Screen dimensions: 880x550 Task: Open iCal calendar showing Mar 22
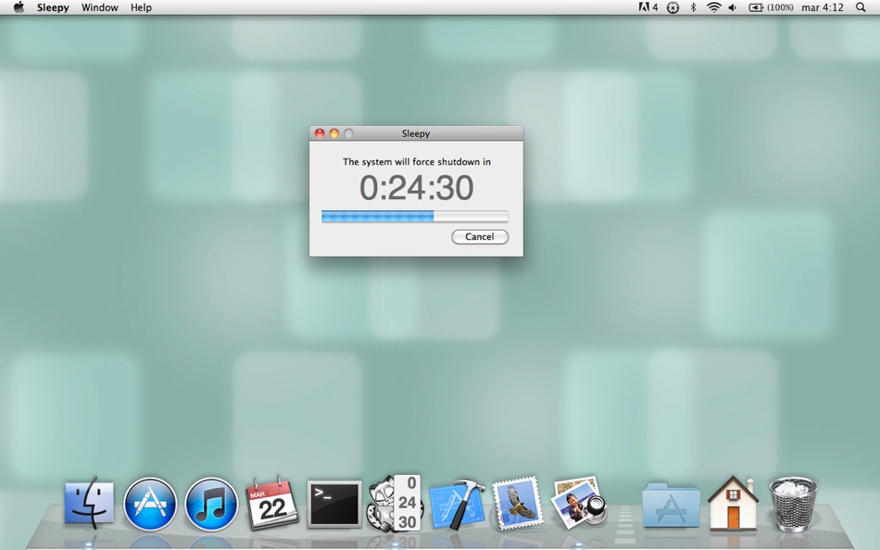[272, 503]
